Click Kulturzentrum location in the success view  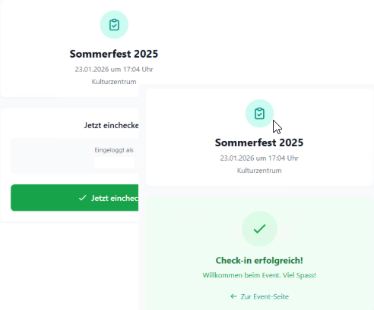pyautogui.click(x=259, y=171)
